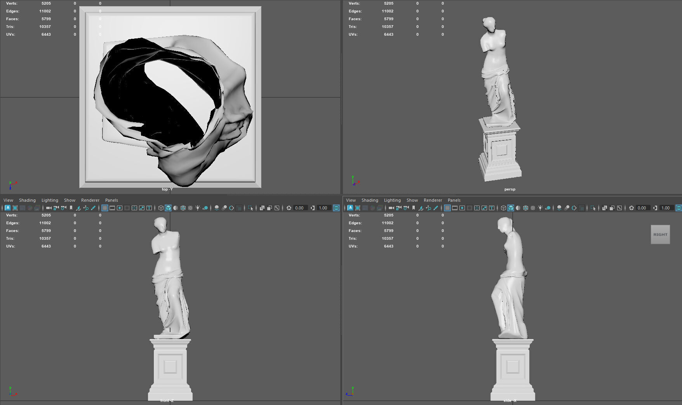This screenshot has width=682, height=405.
Task: Toggle X-Ray icon in side panel toolbar
Action: (x=605, y=208)
